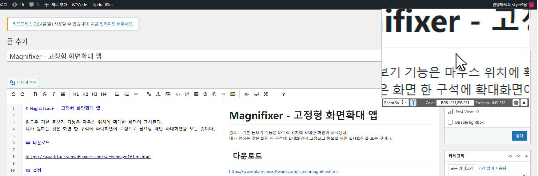Open the 안녕하세요 skyer9님 account menu

click(x=513, y=5)
